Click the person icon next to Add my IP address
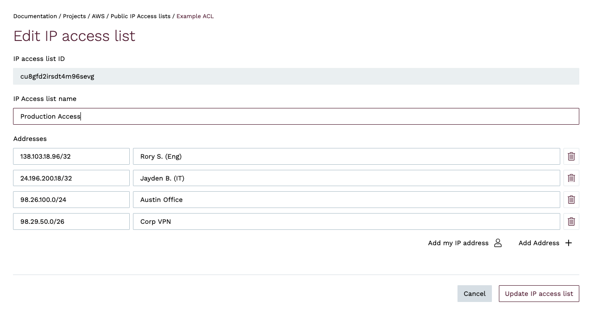 tap(498, 242)
